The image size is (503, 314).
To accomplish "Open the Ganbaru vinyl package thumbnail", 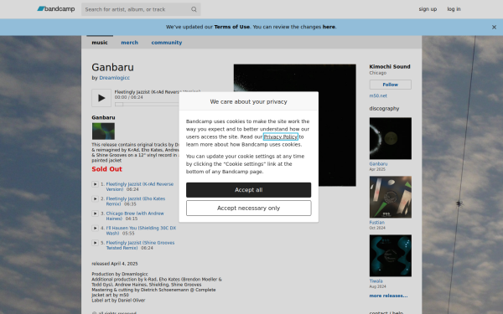I will click(103, 131).
